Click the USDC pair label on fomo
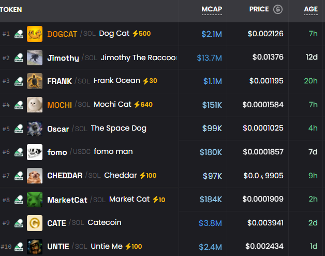The height and width of the screenshot is (256, 325). click(x=82, y=152)
